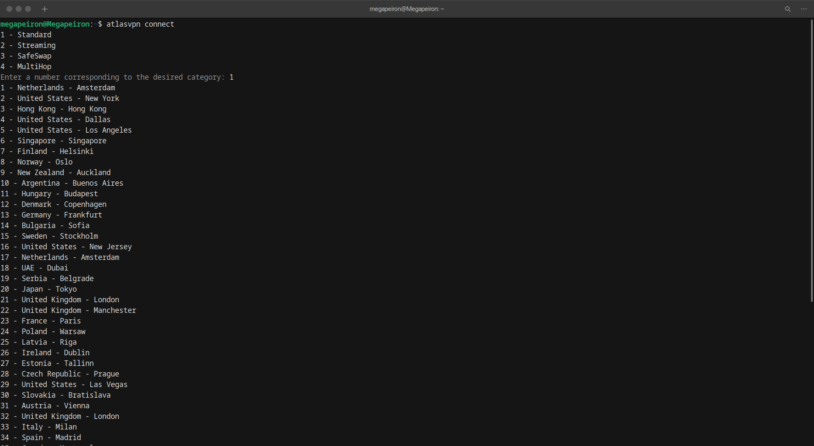
Task: Open the three-dot more options menu
Action: click(804, 9)
